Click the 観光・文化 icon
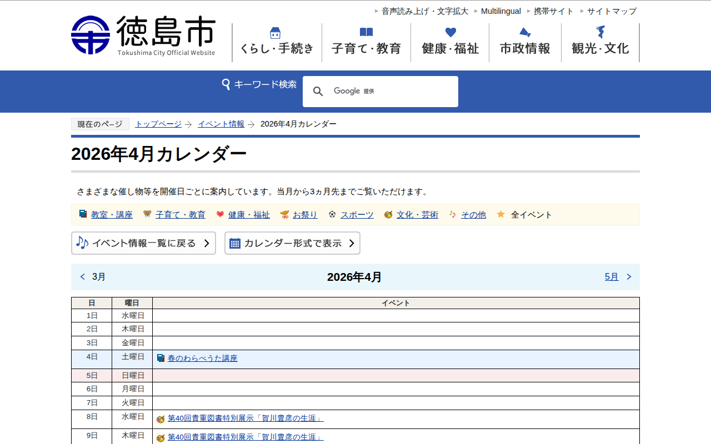The height and width of the screenshot is (444, 711). 600,32
